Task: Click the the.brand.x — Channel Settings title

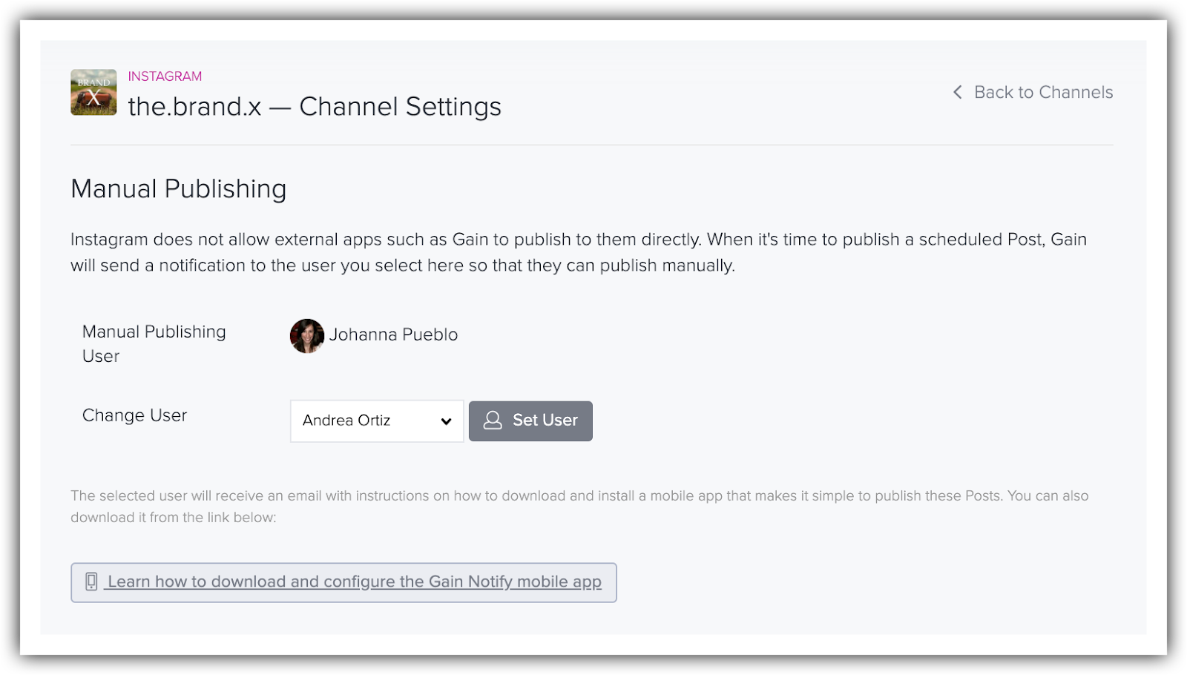Action: 315,107
